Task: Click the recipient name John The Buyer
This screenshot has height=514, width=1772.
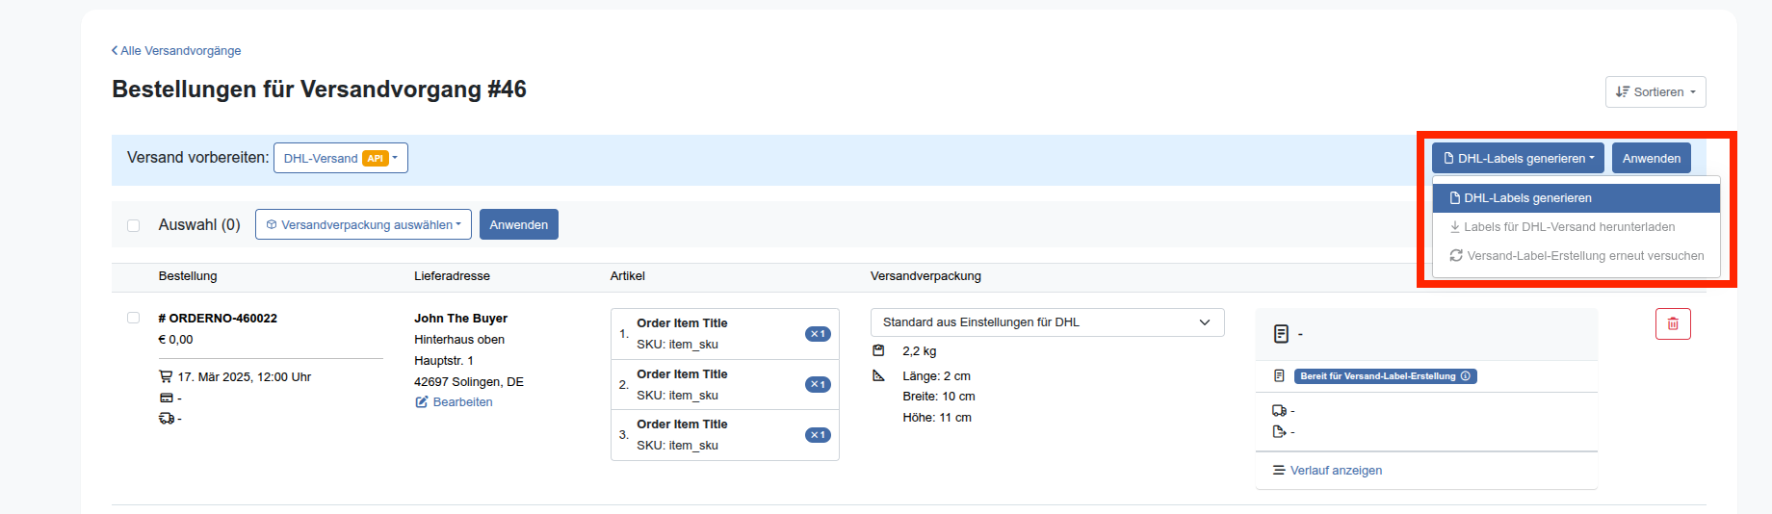Action: [460, 319]
